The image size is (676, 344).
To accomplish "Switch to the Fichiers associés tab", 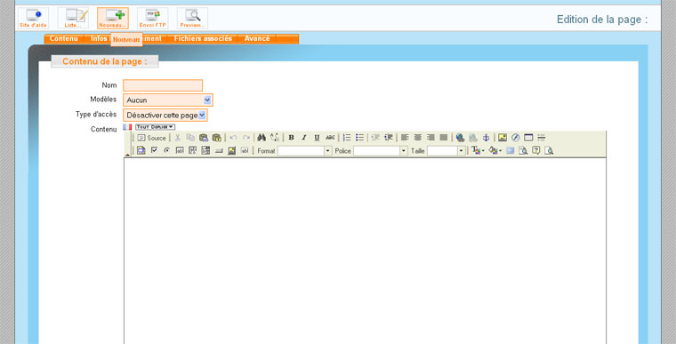I will [203, 38].
